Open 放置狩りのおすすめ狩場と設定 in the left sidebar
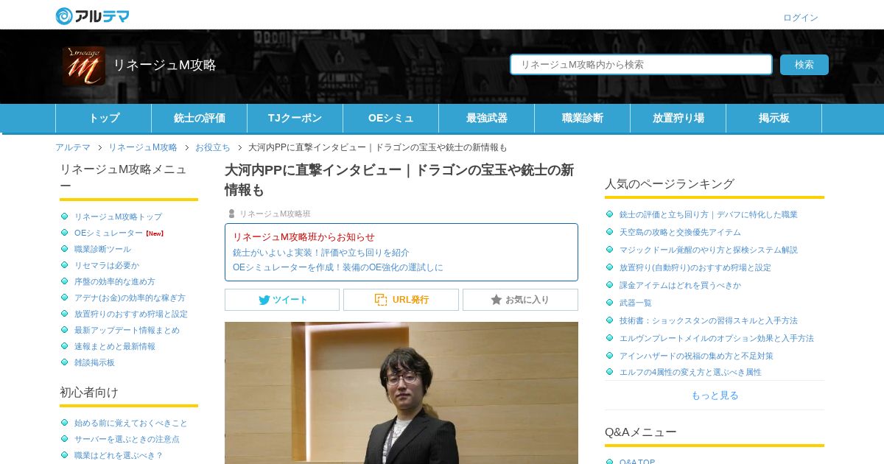 [131, 314]
